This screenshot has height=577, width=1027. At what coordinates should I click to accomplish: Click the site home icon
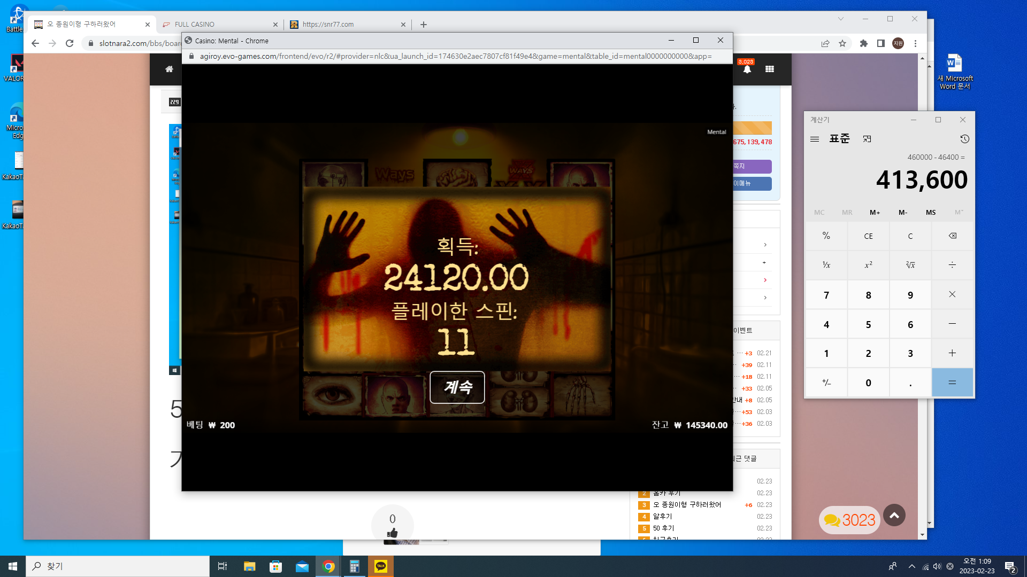tap(169, 69)
